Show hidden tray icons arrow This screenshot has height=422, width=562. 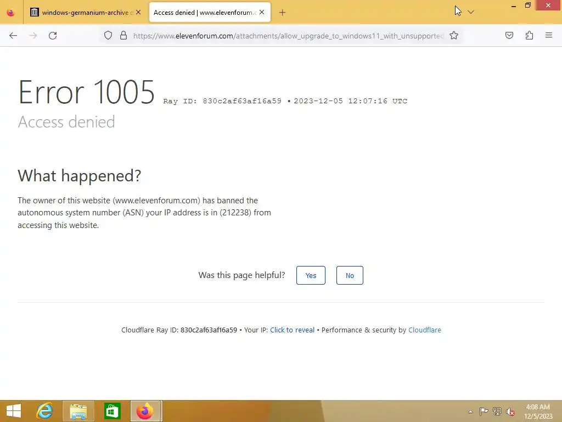click(470, 412)
